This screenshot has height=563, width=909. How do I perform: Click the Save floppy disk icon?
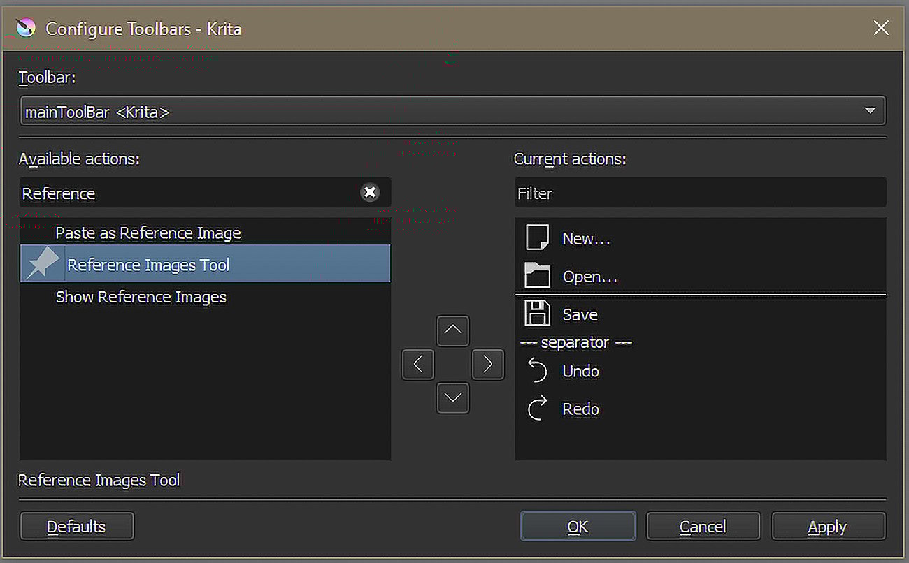point(537,314)
